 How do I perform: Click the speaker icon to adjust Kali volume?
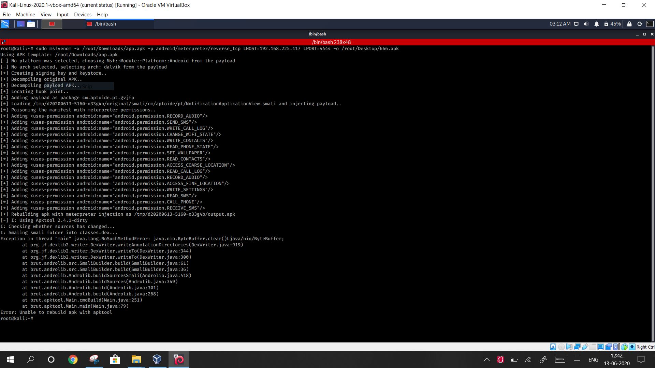pos(586,24)
